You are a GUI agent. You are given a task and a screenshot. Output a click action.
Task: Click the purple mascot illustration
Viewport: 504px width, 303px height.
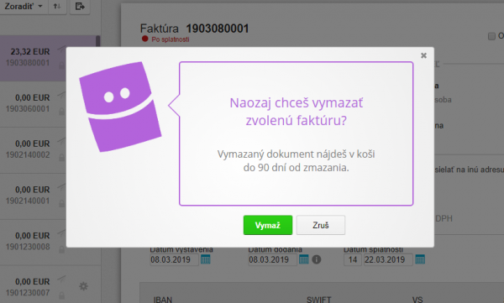(x=120, y=107)
